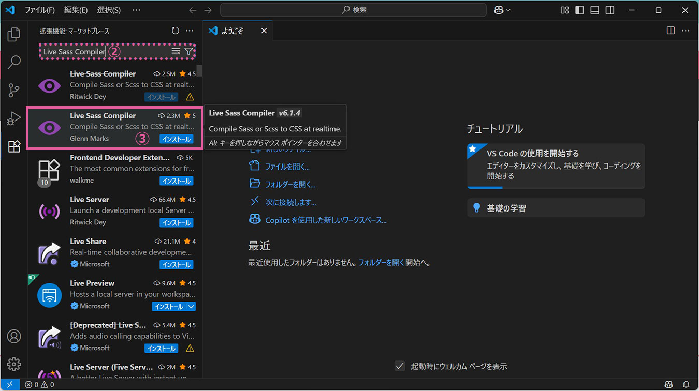
Task: Open Frontend Developer Extension pack entry
Action: 114,169
